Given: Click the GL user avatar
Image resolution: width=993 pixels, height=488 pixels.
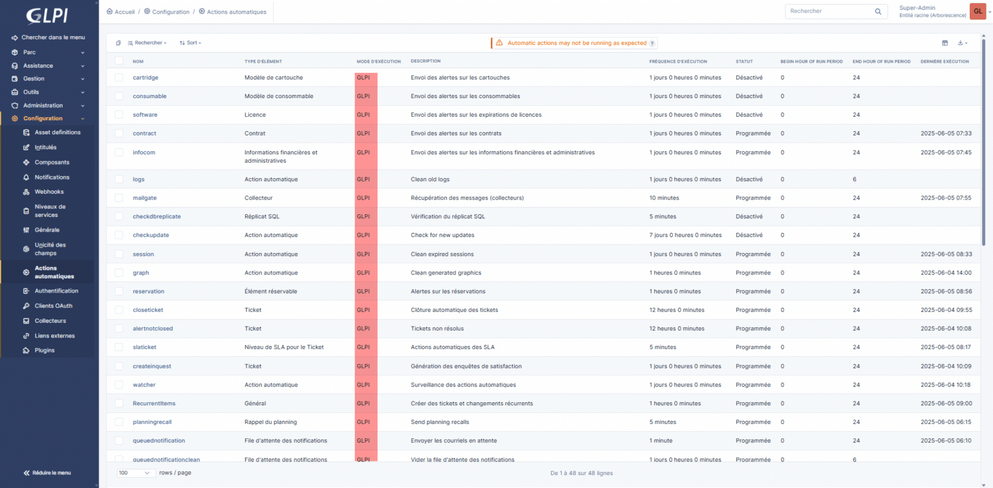Looking at the screenshot, I should (x=977, y=12).
